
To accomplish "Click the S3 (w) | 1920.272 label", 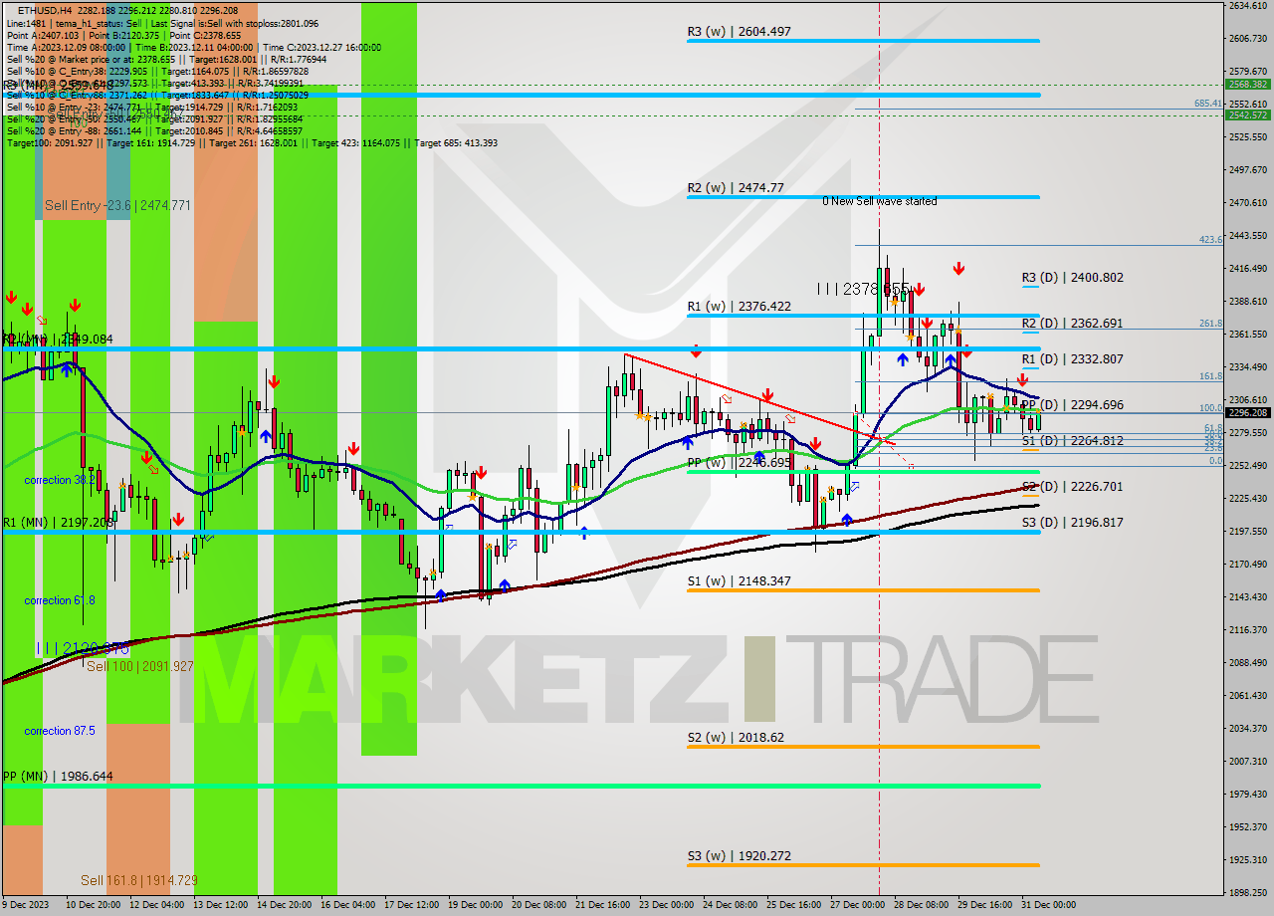I will [739, 856].
